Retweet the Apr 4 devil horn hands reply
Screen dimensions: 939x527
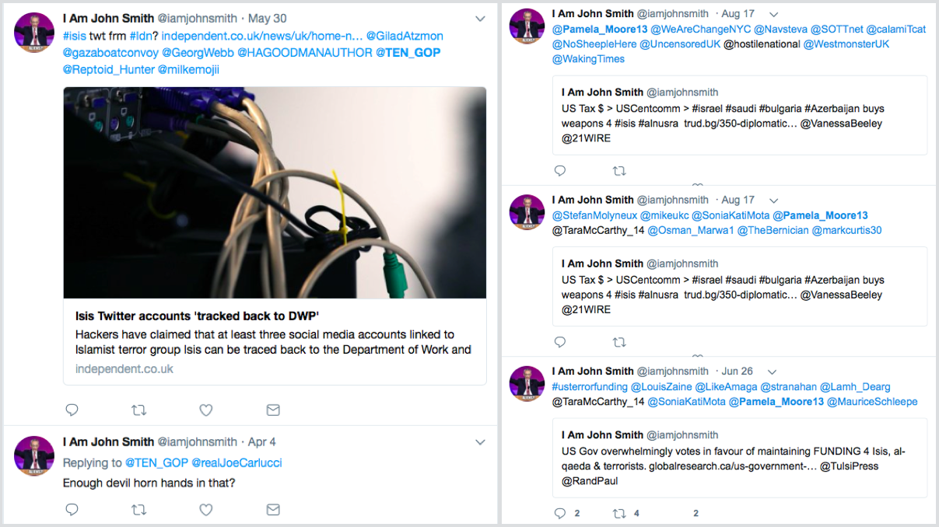click(x=138, y=510)
